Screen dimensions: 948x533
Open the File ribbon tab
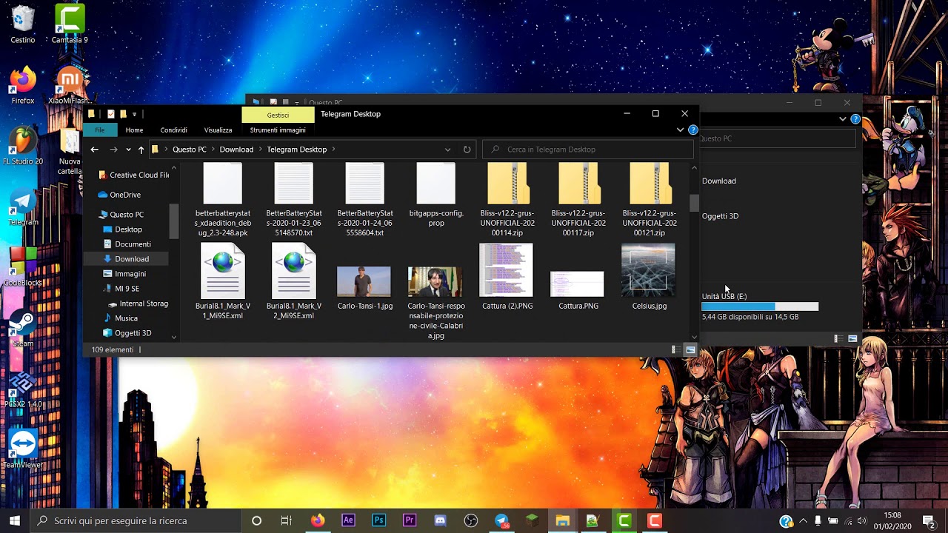pos(99,130)
